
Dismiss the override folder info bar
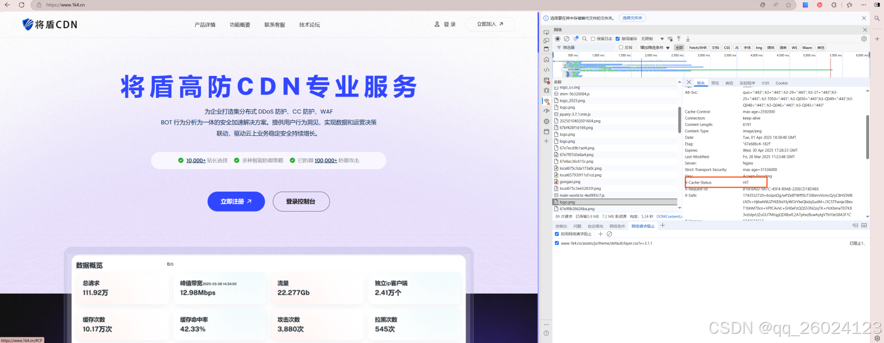click(864, 18)
